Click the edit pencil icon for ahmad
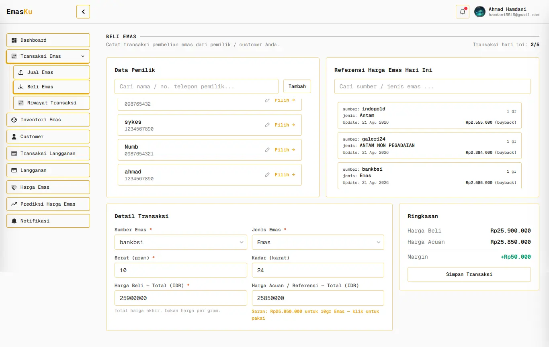 (x=267, y=175)
